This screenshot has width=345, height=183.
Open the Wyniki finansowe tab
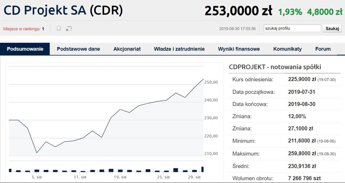click(x=239, y=49)
